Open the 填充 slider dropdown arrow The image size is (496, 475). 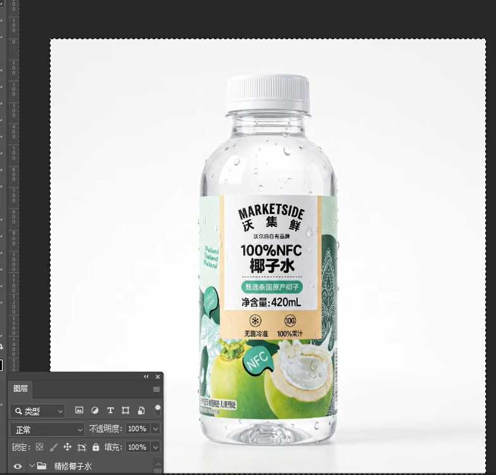[156, 447]
